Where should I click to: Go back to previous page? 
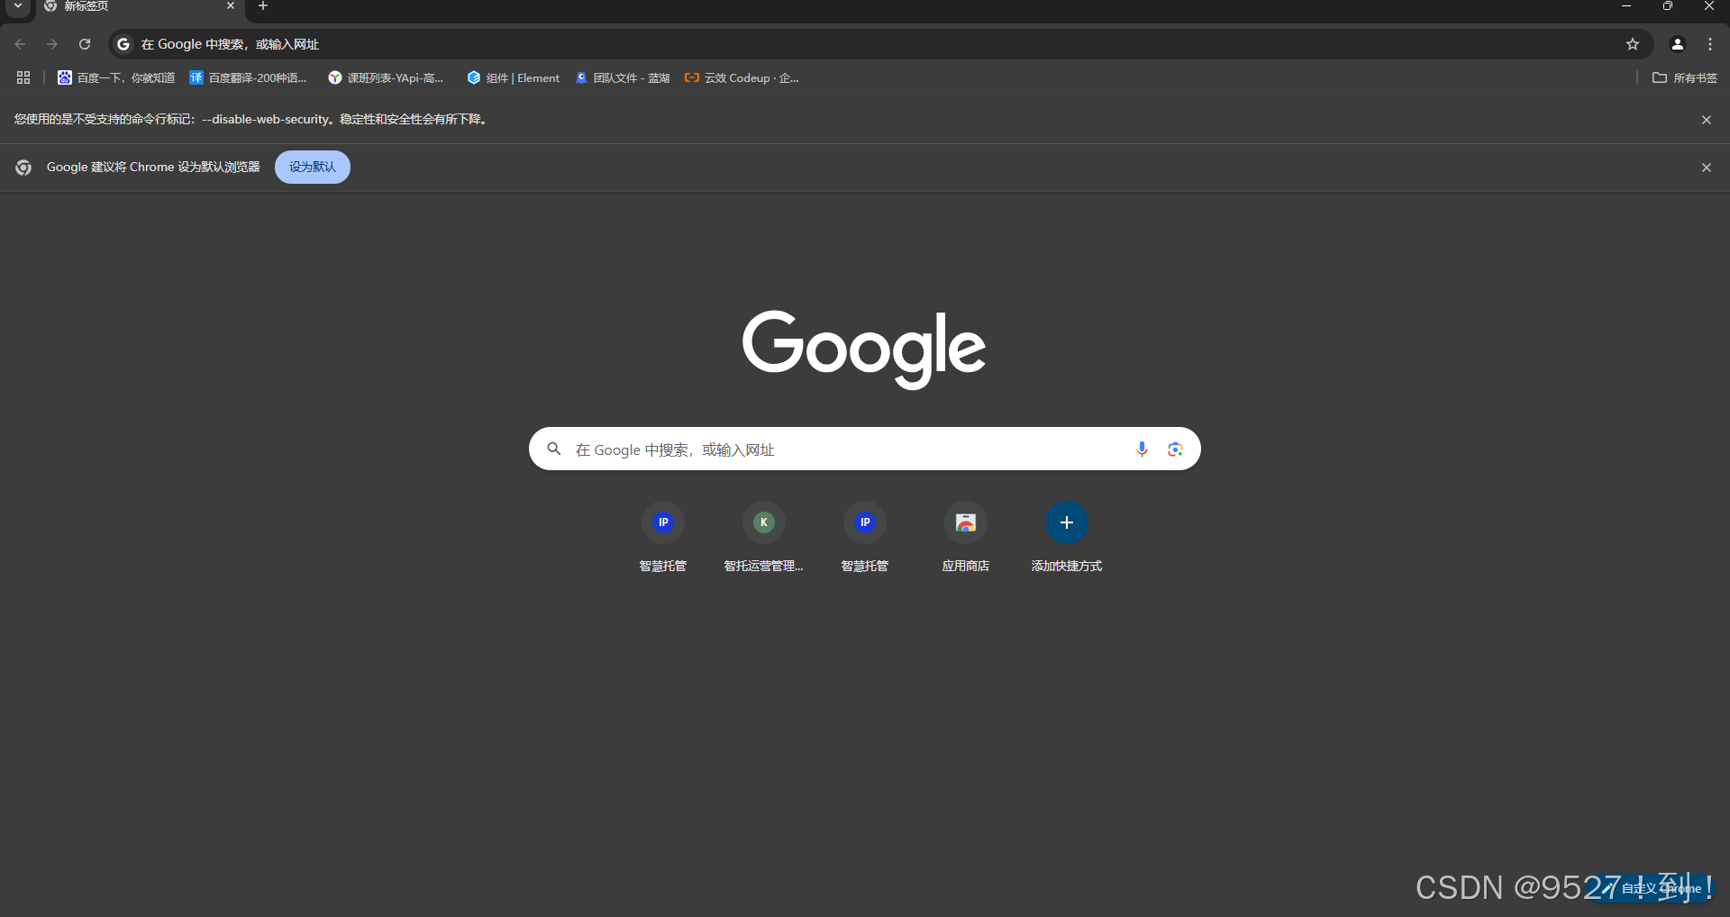pyautogui.click(x=20, y=44)
